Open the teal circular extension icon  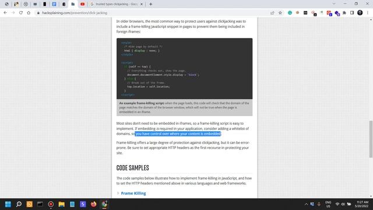point(290,13)
